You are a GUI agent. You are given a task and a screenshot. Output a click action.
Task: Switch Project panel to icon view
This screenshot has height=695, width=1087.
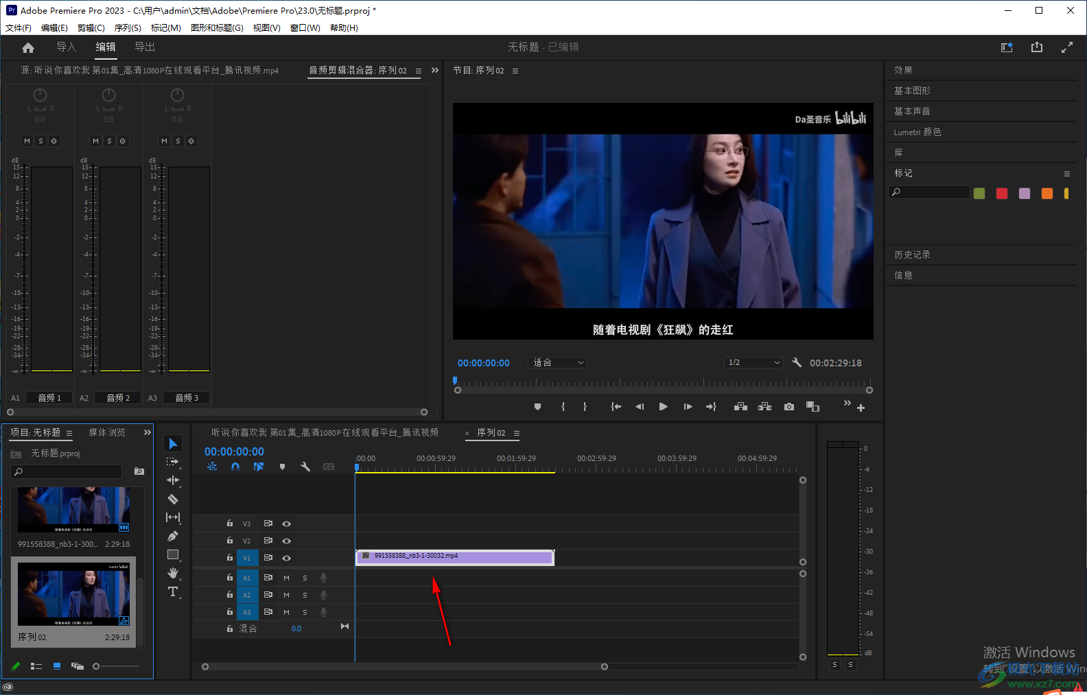coord(57,666)
